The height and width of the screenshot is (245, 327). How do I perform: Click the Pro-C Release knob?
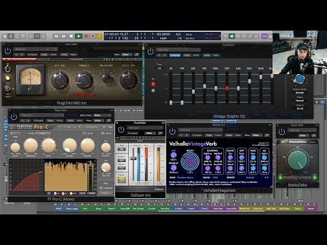point(88,146)
